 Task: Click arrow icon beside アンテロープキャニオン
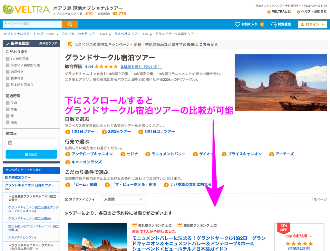67,154
